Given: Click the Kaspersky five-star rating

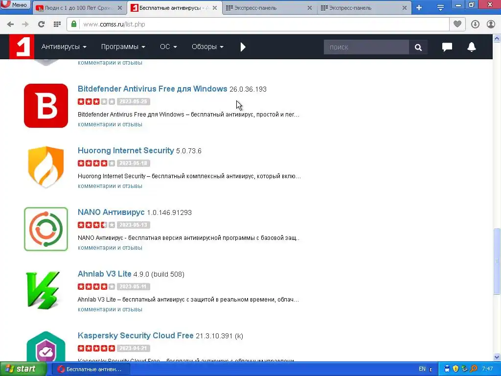Looking at the screenshot, I should (96, 349).
